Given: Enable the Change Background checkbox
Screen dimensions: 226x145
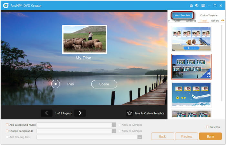Looking at the screenshot, I should coord(7,131).
